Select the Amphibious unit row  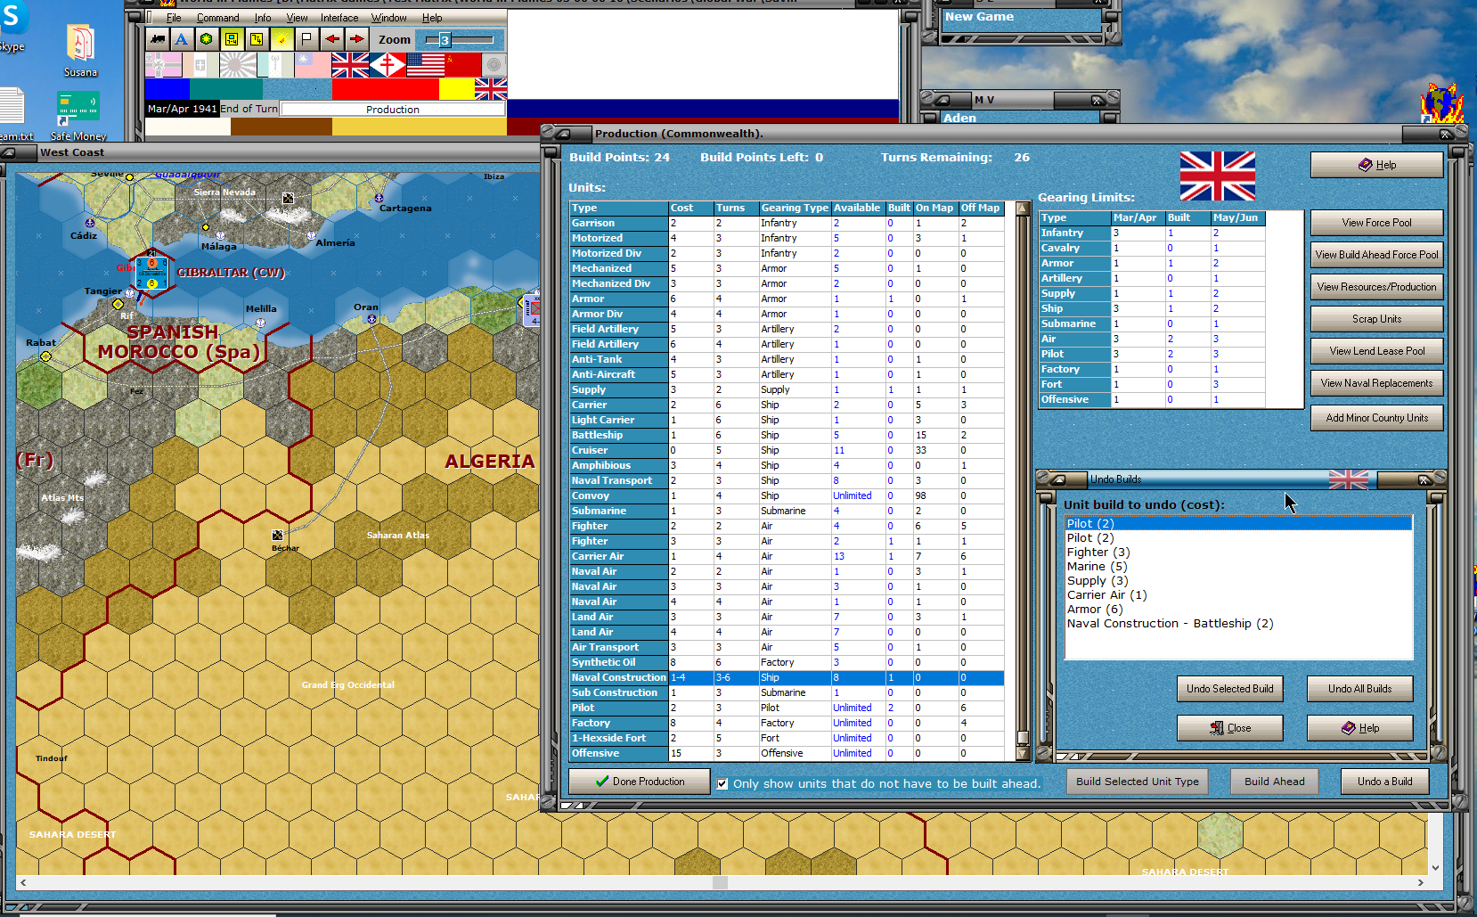pyautogui.click(x=787, y=466)
